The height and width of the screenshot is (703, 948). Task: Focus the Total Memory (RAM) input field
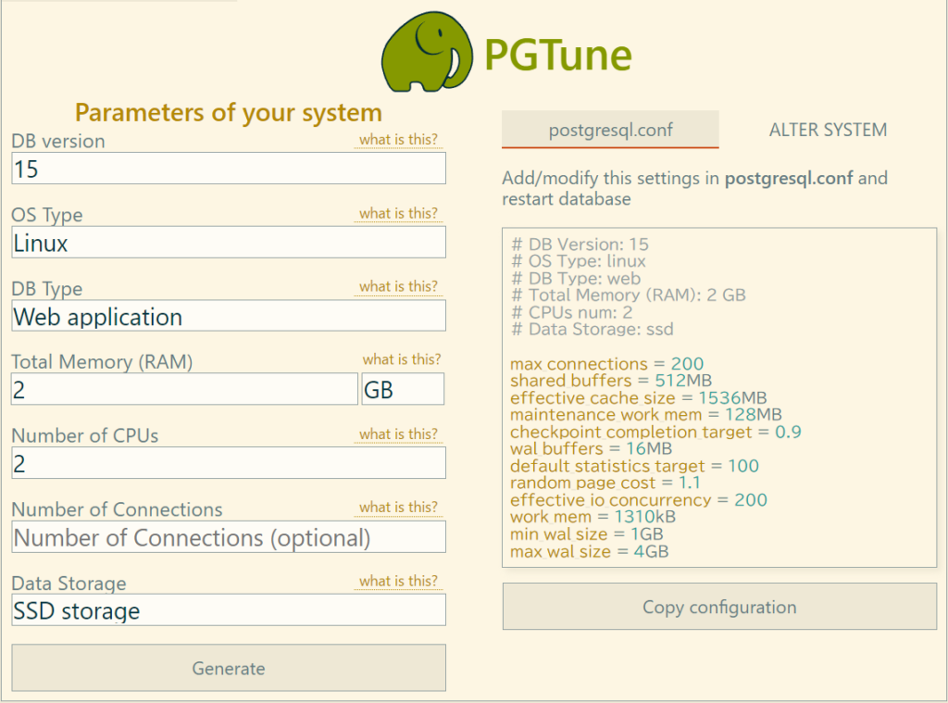[184, 389]
